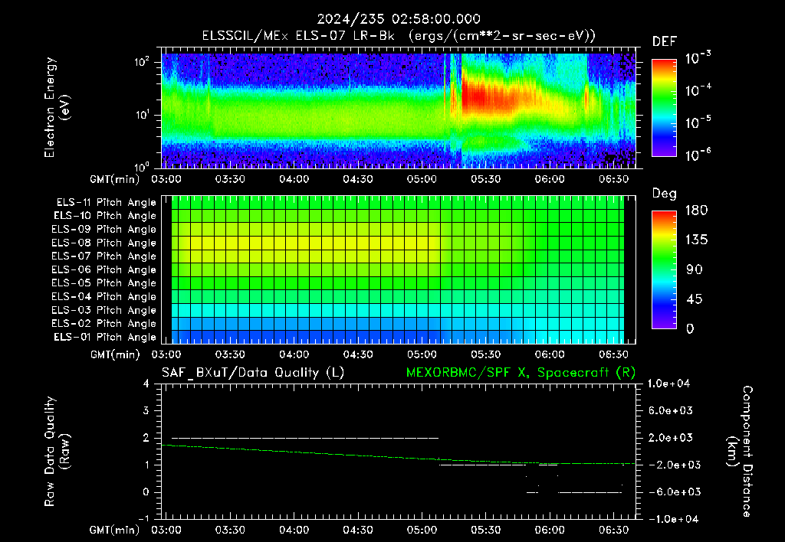Click the timestamp title 2024/235 02:58:00.000

399,19
